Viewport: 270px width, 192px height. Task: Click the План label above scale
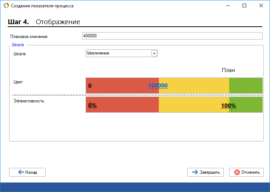pos(228,70)
